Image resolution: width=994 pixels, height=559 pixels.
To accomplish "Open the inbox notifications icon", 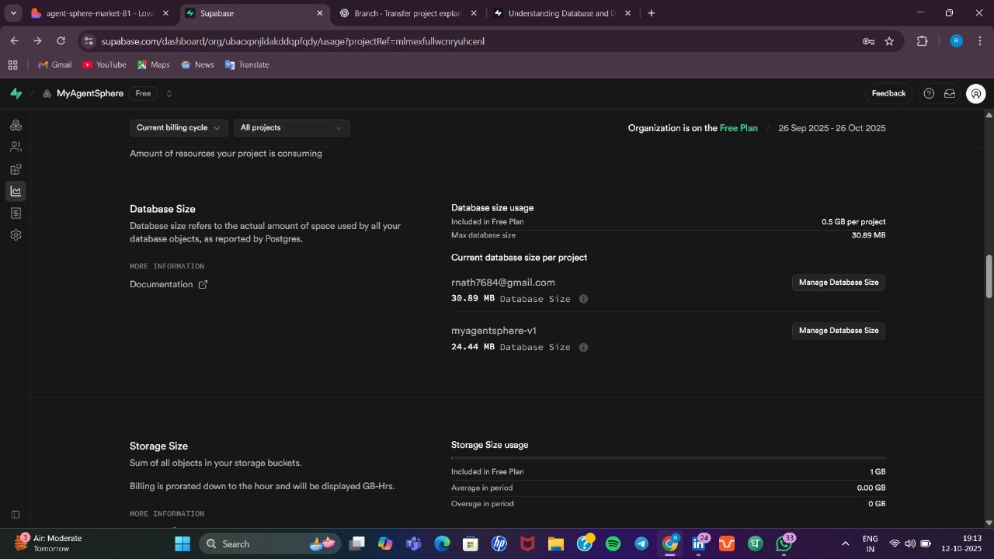I will 949,93.
